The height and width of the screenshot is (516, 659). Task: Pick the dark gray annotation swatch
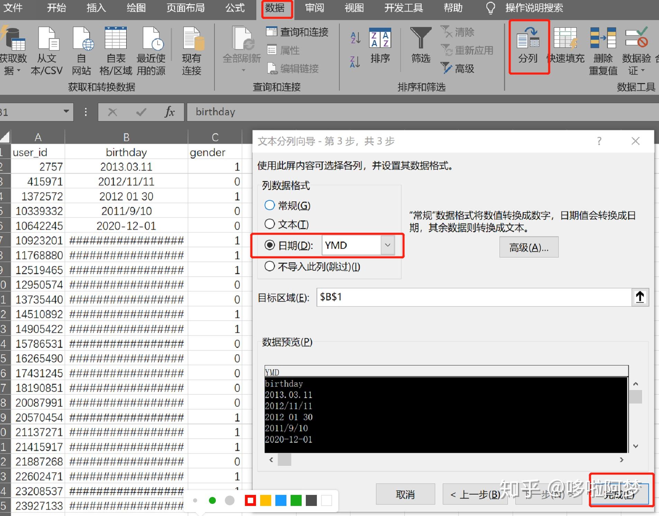coord(311,500)
